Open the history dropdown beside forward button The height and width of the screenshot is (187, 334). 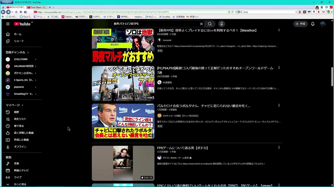[12, 12]
